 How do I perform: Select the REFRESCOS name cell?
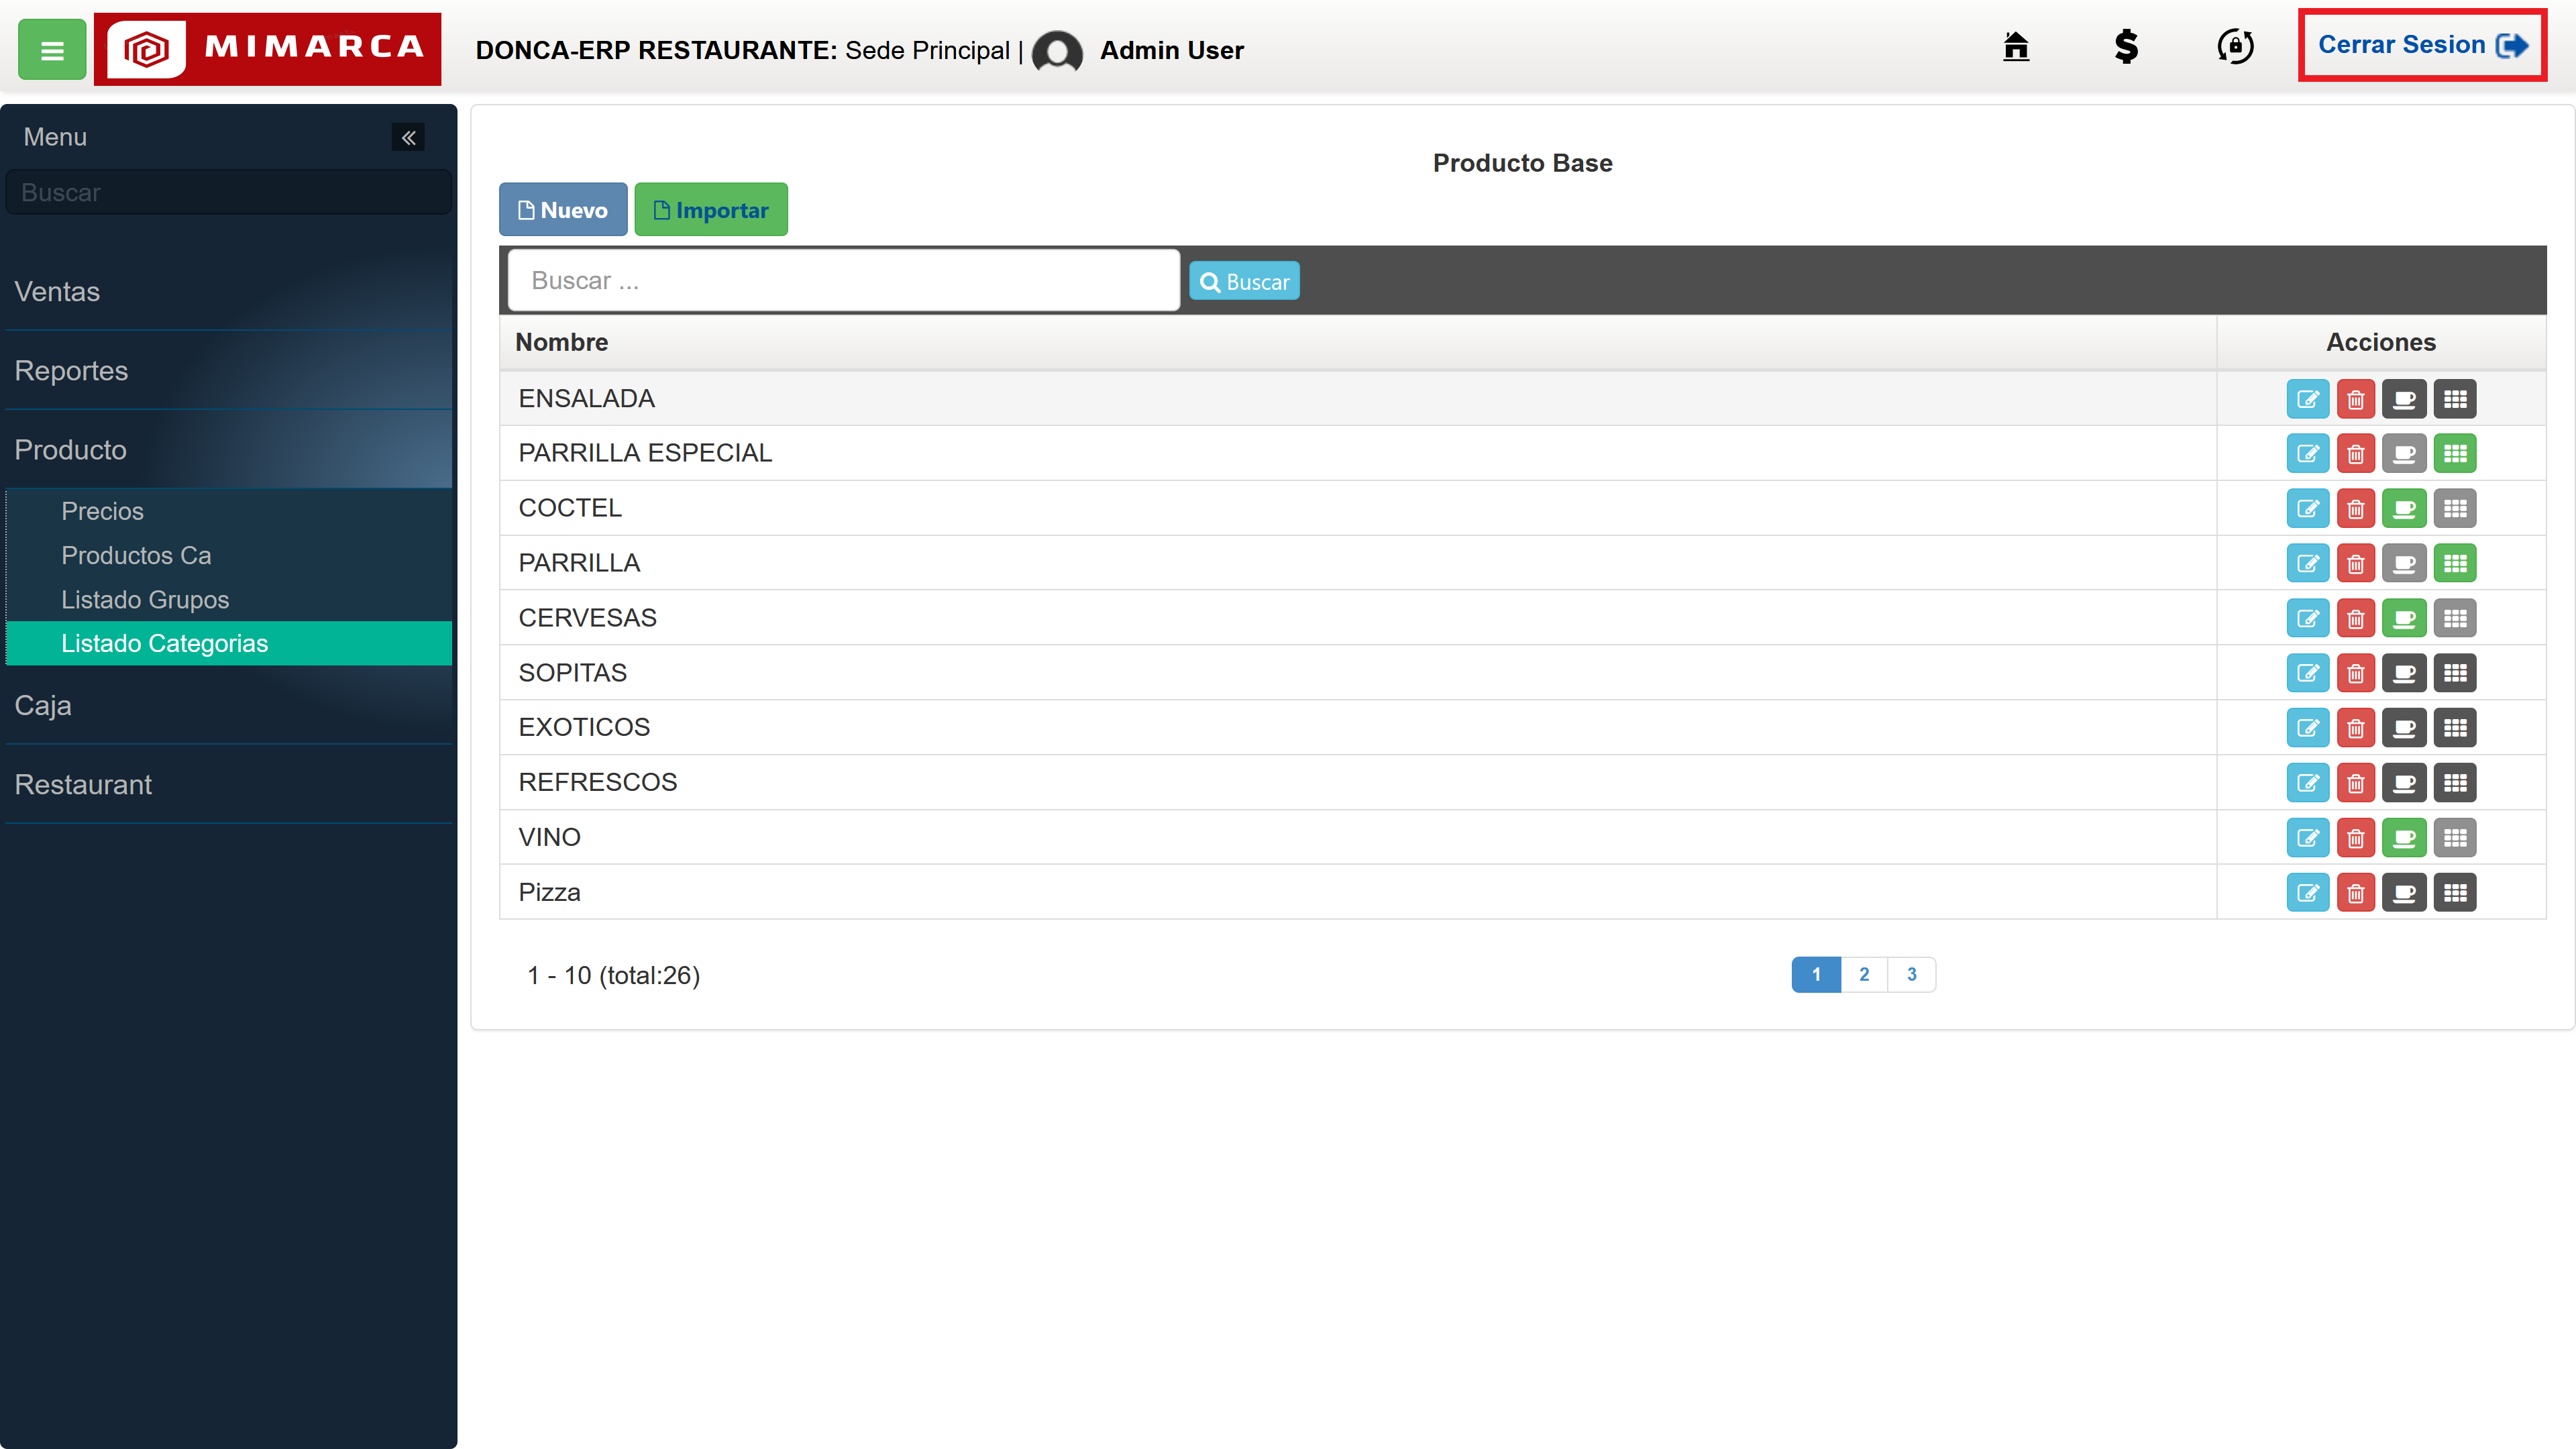point(1358,783)
